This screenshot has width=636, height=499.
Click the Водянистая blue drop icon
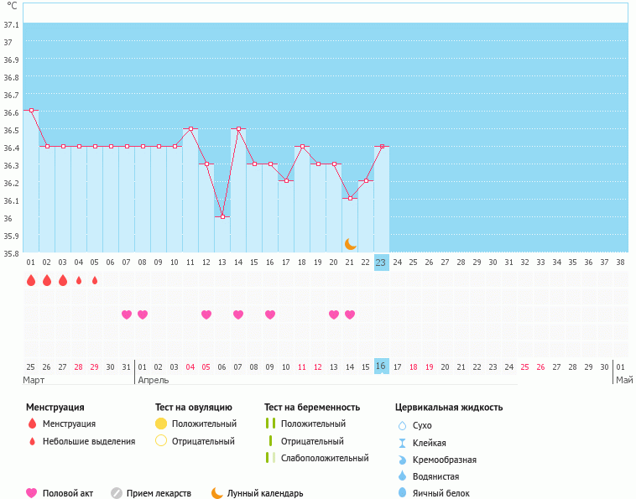402,476
